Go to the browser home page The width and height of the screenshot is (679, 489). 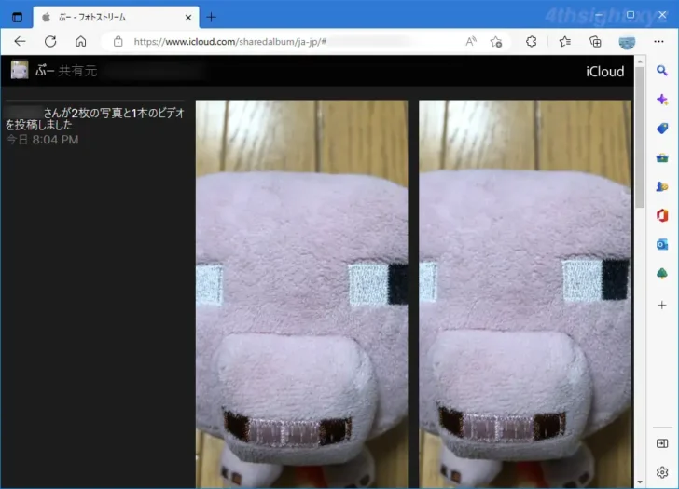tap(80, 42)
